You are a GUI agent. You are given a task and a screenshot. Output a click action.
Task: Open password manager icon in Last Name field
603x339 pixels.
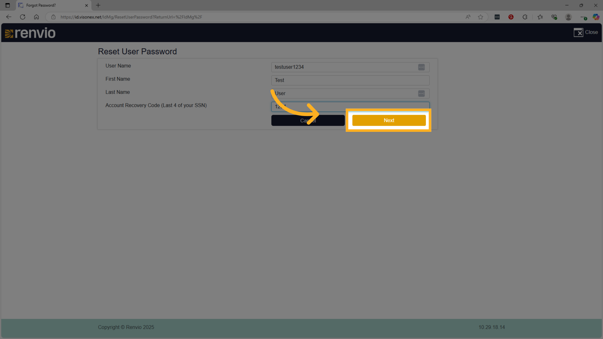tap(421, 93)
